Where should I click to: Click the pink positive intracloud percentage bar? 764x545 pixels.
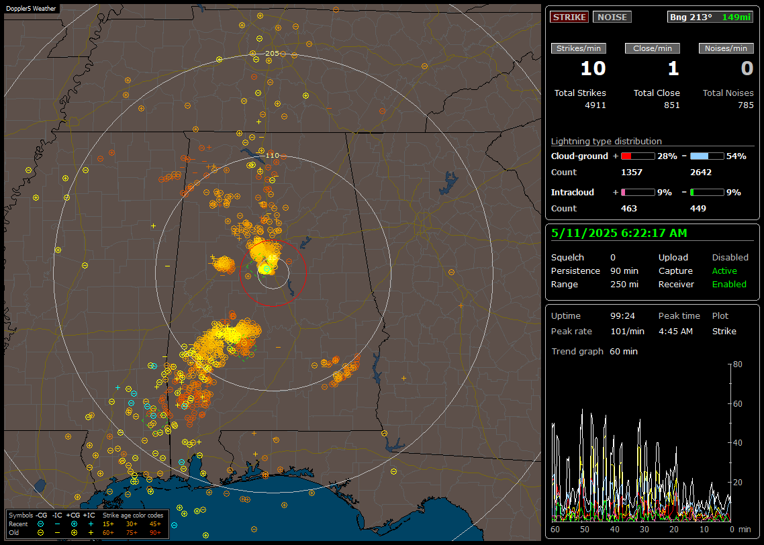tap(638, 193)
